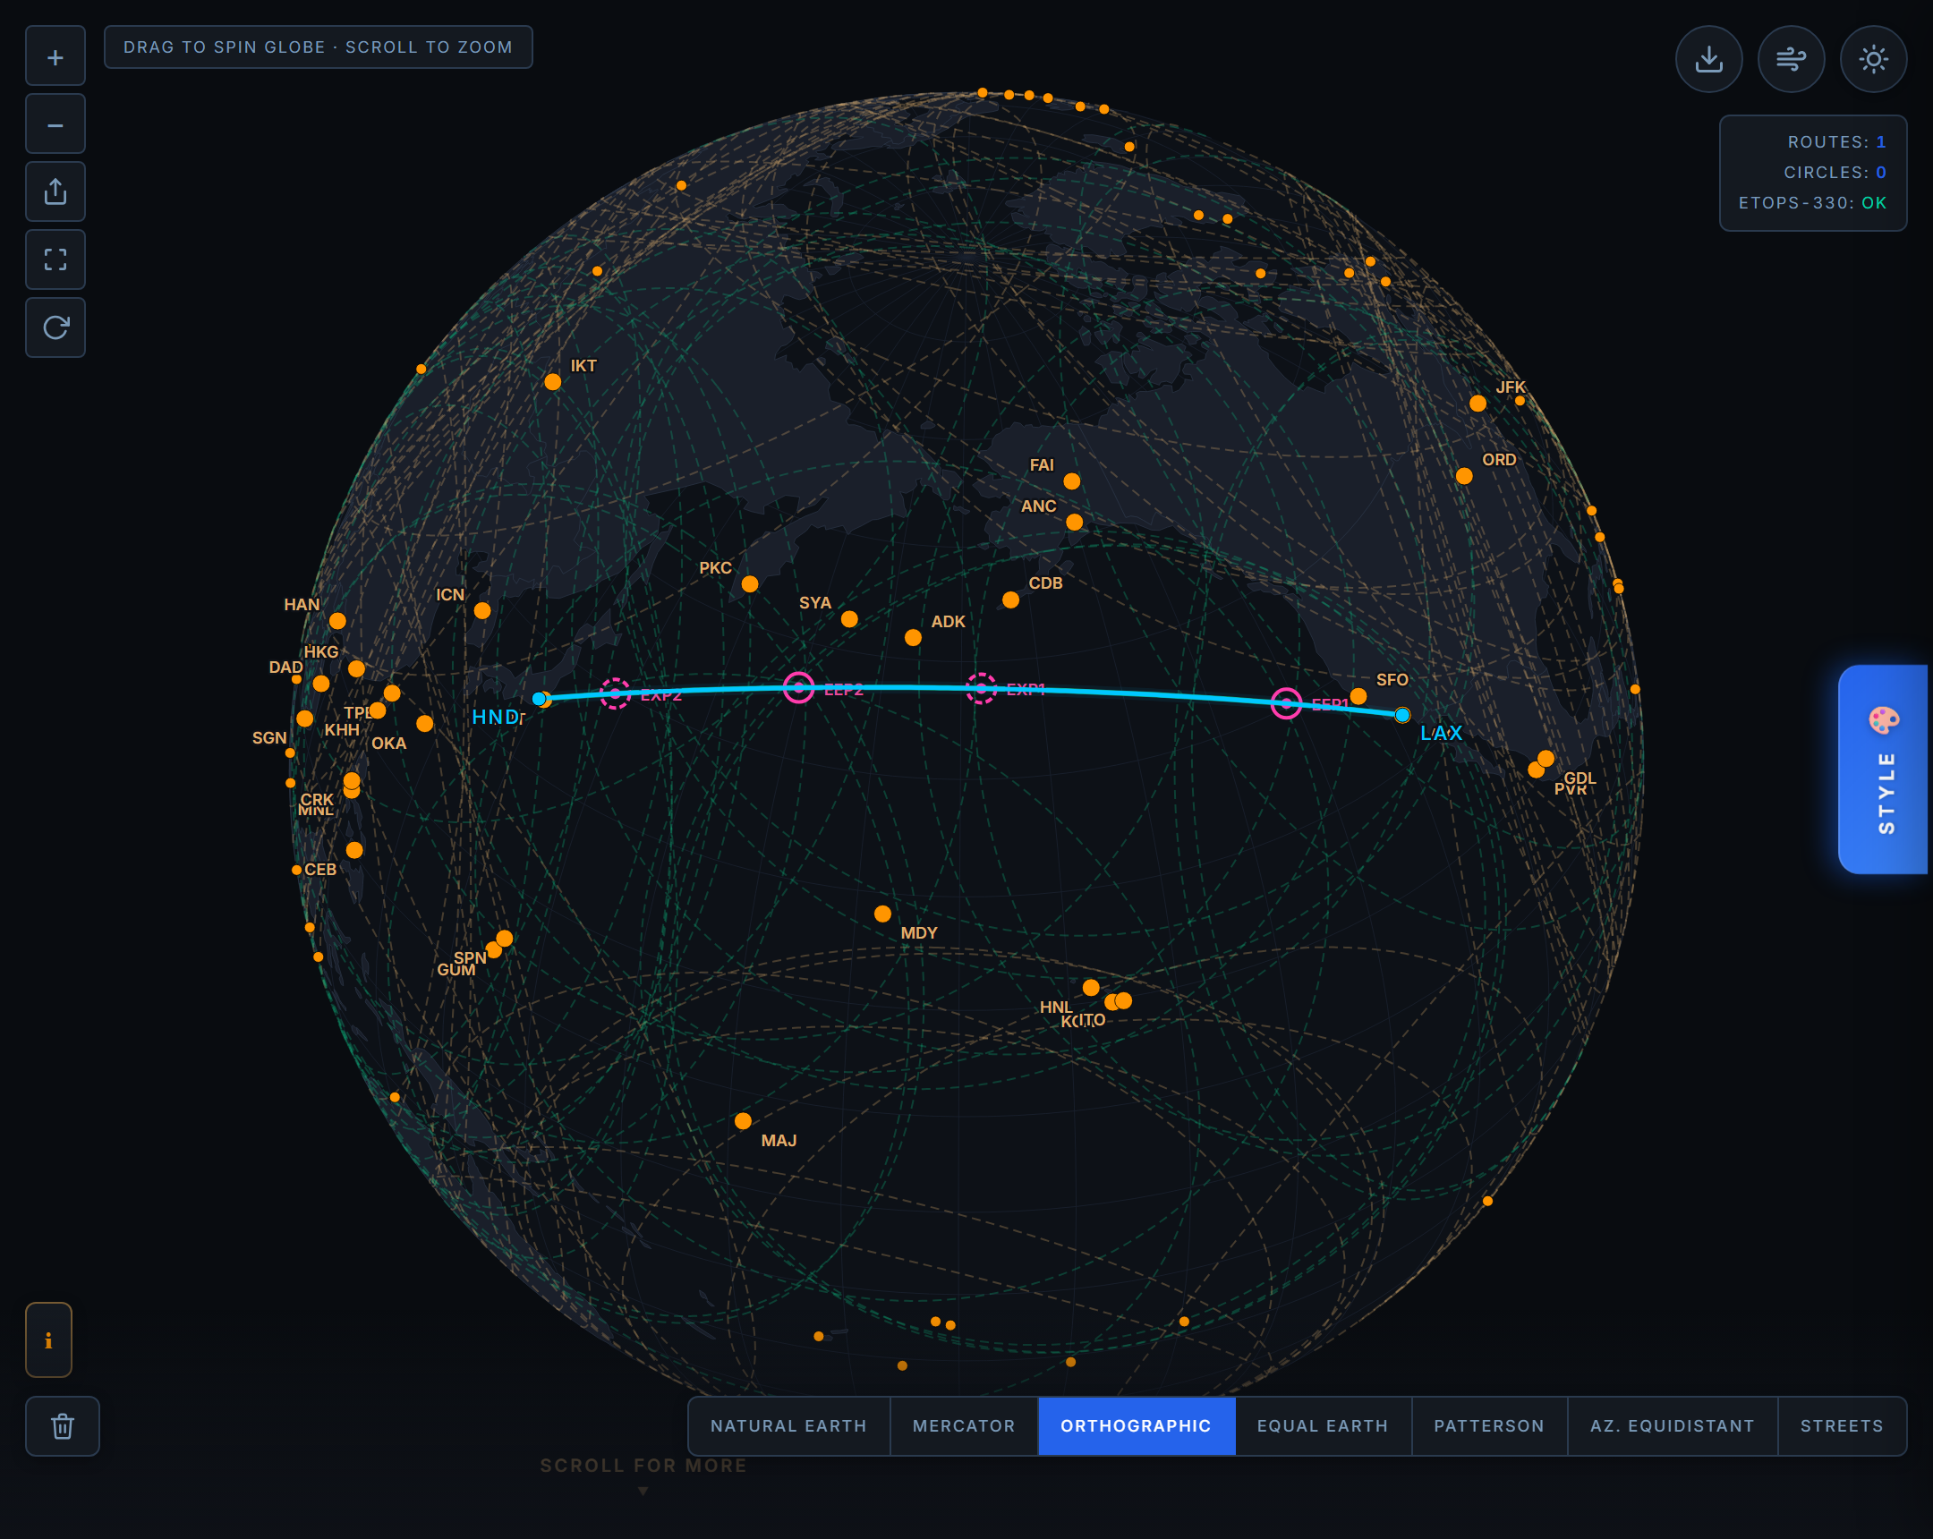Toggle the wind layer icon
1933x1539 pixels.
(x=1792, y=59)
